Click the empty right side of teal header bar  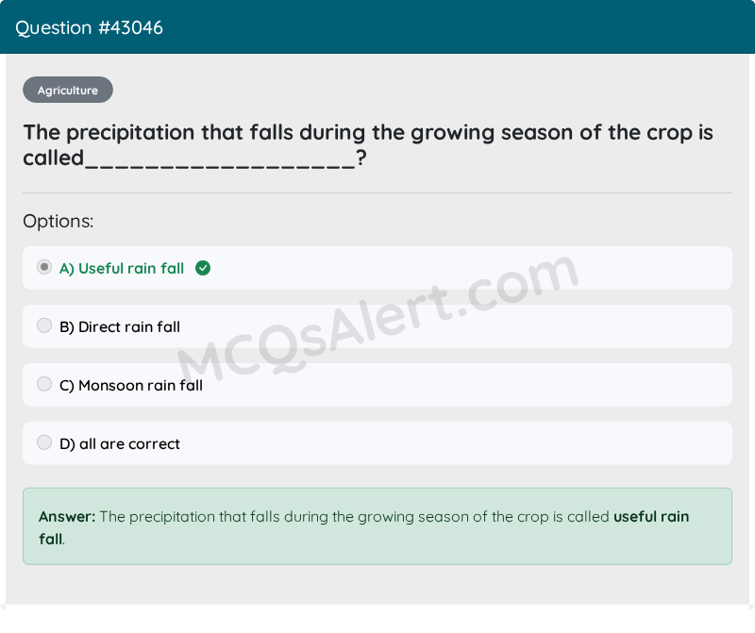point(566,27)
